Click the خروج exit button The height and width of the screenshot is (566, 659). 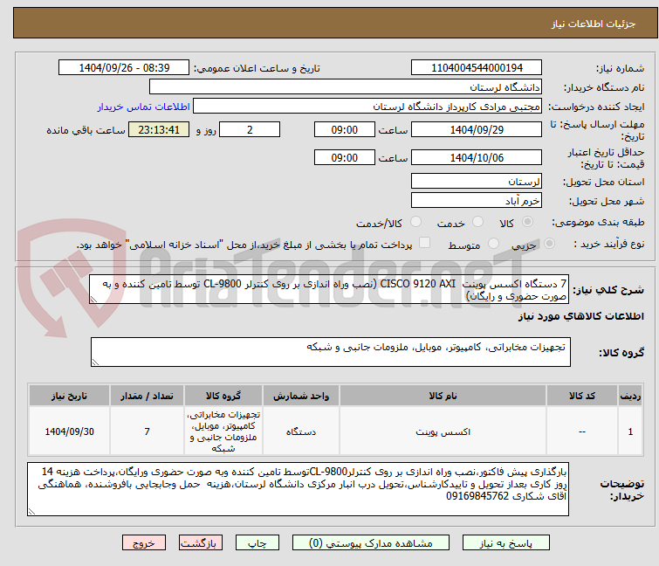click(x=144, y=543)
